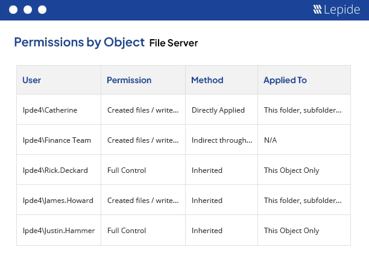Click the first window control dot
Viewport: 369px width, 259px height.
tap(13, 10)
